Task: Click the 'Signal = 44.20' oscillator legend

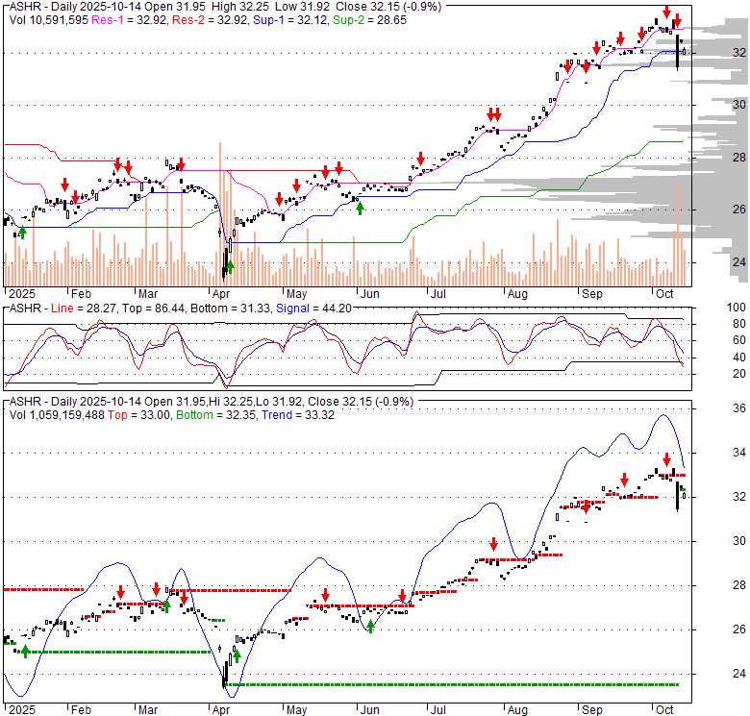Action: (x=313, y=309)
